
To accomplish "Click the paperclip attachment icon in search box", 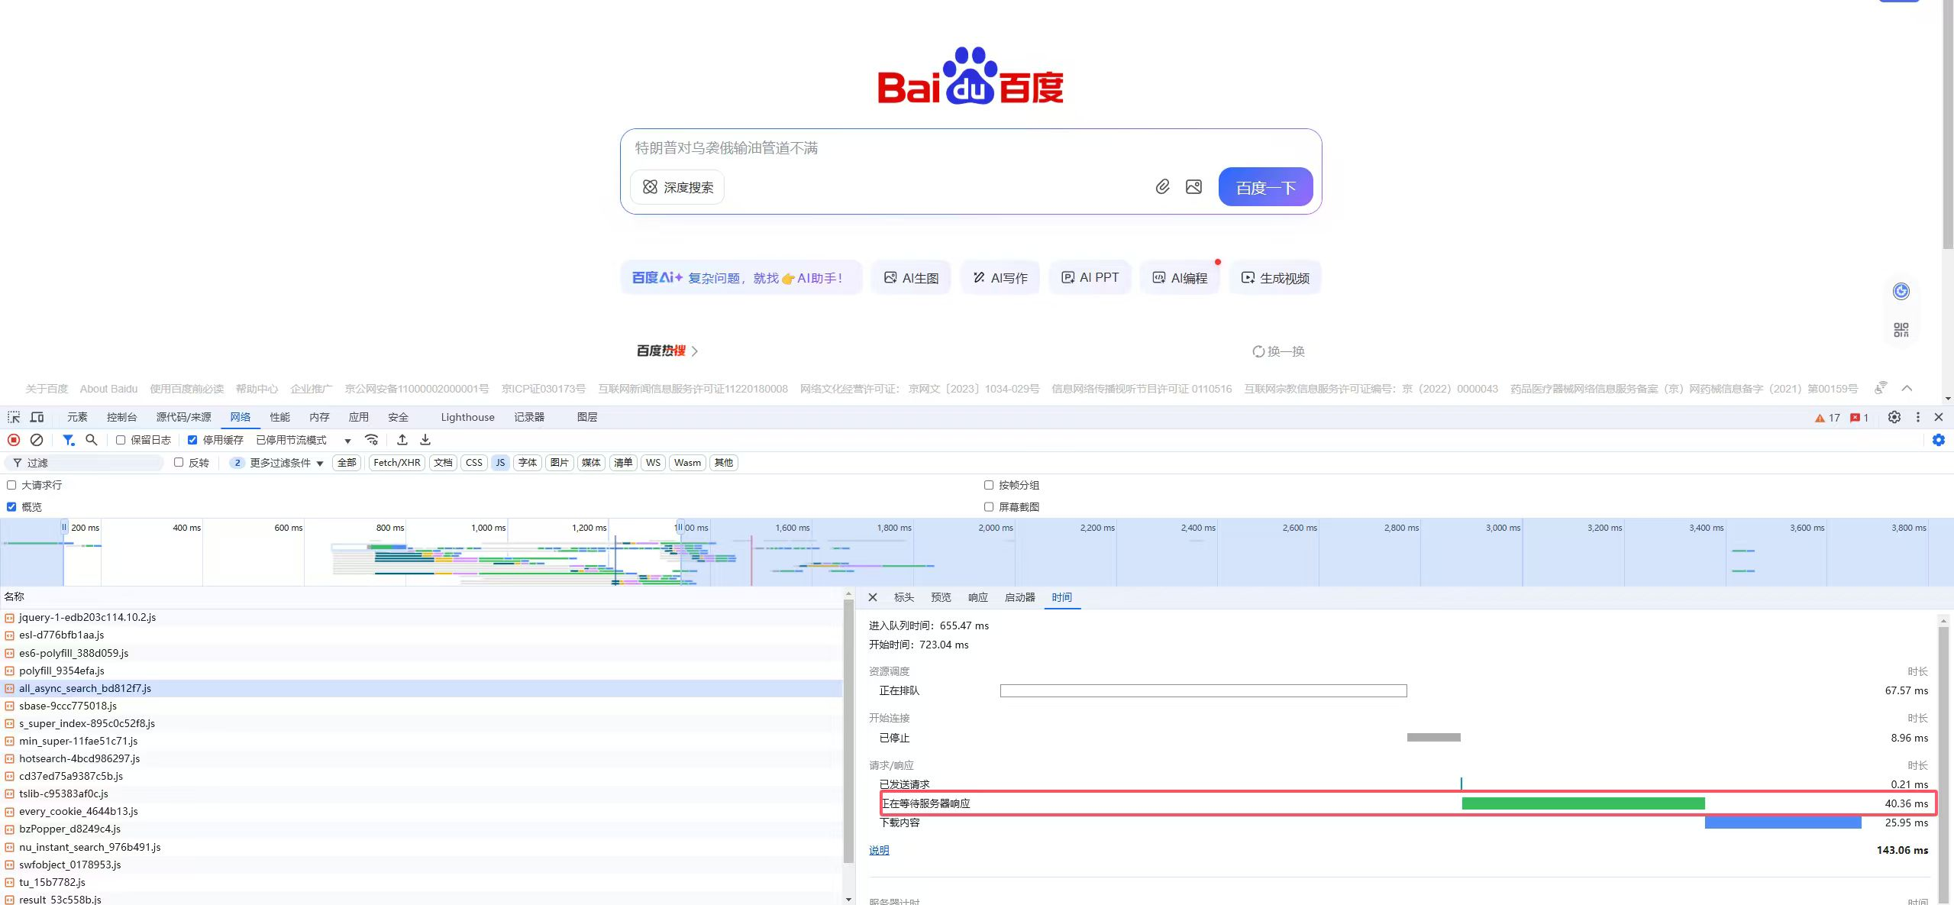I will [x=1162, y=186].
